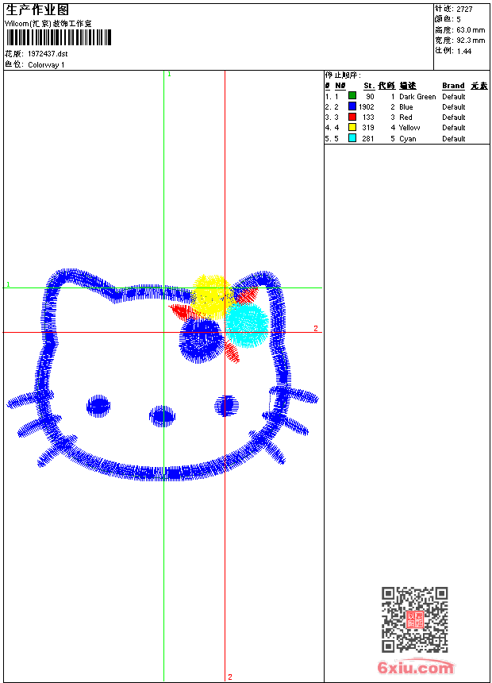Click the 'Blue' description text

tap(406, 107)
